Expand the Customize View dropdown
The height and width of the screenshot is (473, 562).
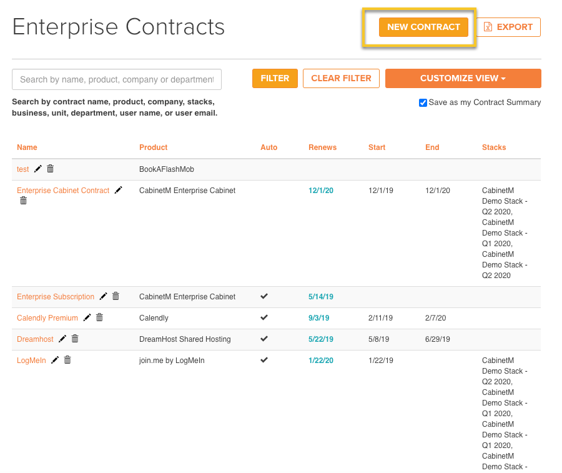point(463,78)
